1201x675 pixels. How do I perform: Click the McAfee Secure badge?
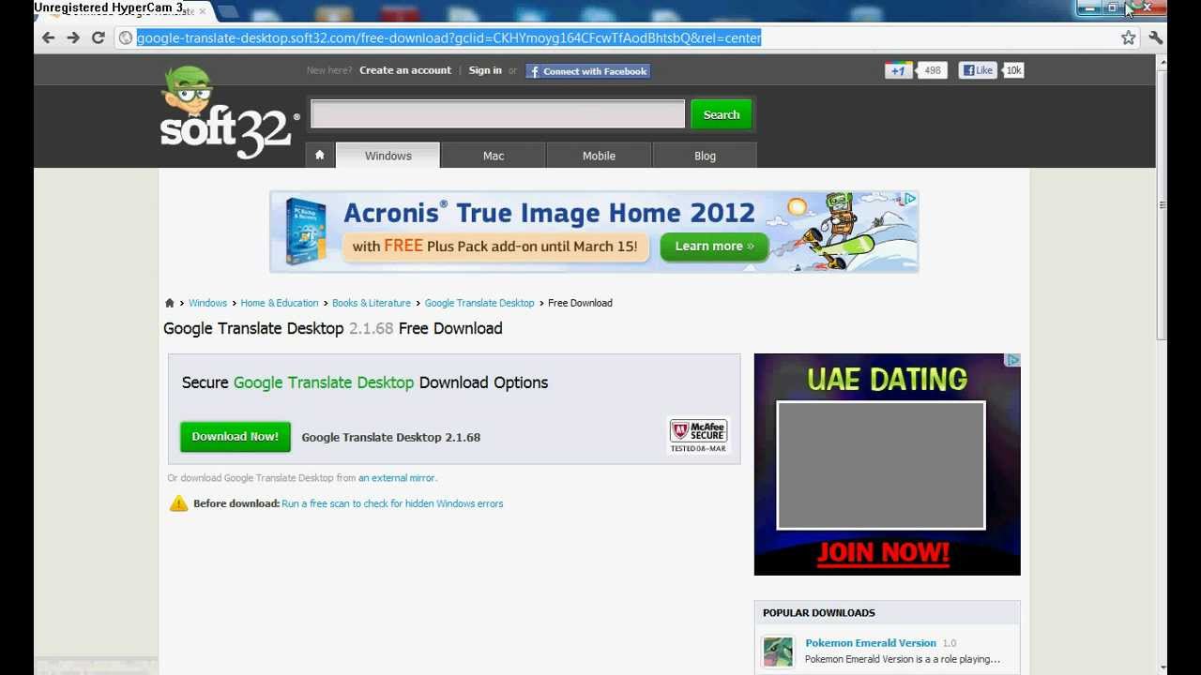coord(698,436)
